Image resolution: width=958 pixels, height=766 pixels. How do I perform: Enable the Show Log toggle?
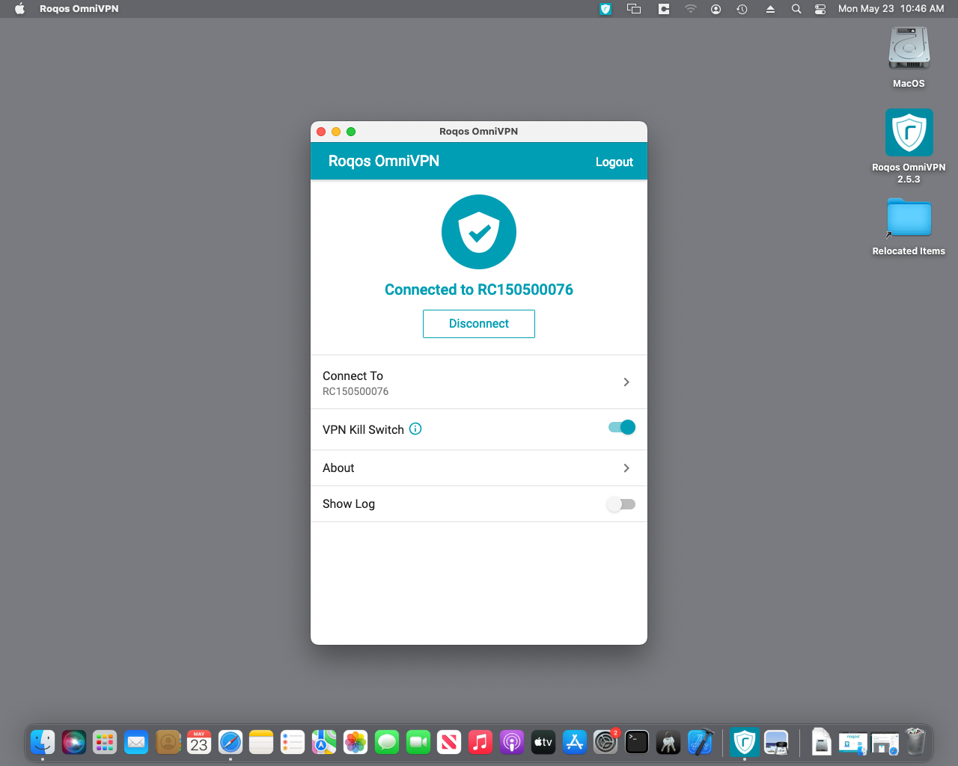point(621,504)
